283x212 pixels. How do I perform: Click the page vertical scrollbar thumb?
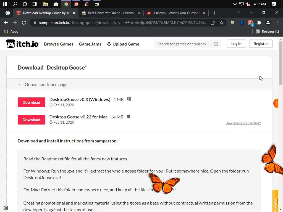281,63
